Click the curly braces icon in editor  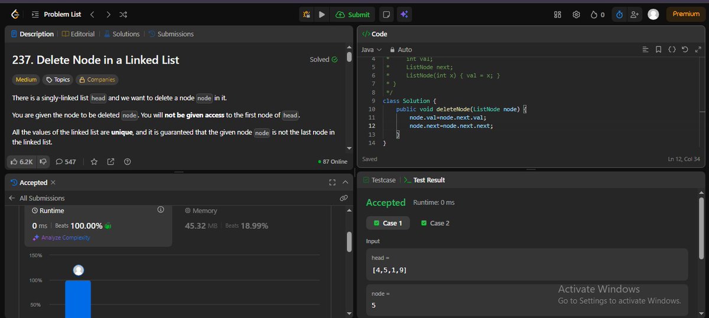coord(672,50)
